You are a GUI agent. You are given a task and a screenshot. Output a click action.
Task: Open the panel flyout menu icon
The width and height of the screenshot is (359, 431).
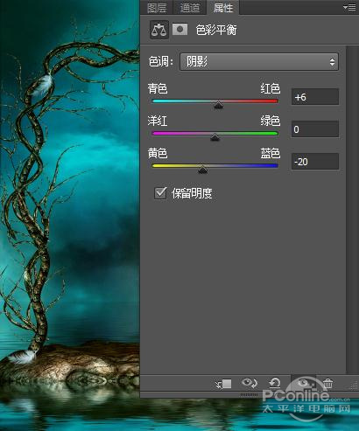(x=349, y=7)
